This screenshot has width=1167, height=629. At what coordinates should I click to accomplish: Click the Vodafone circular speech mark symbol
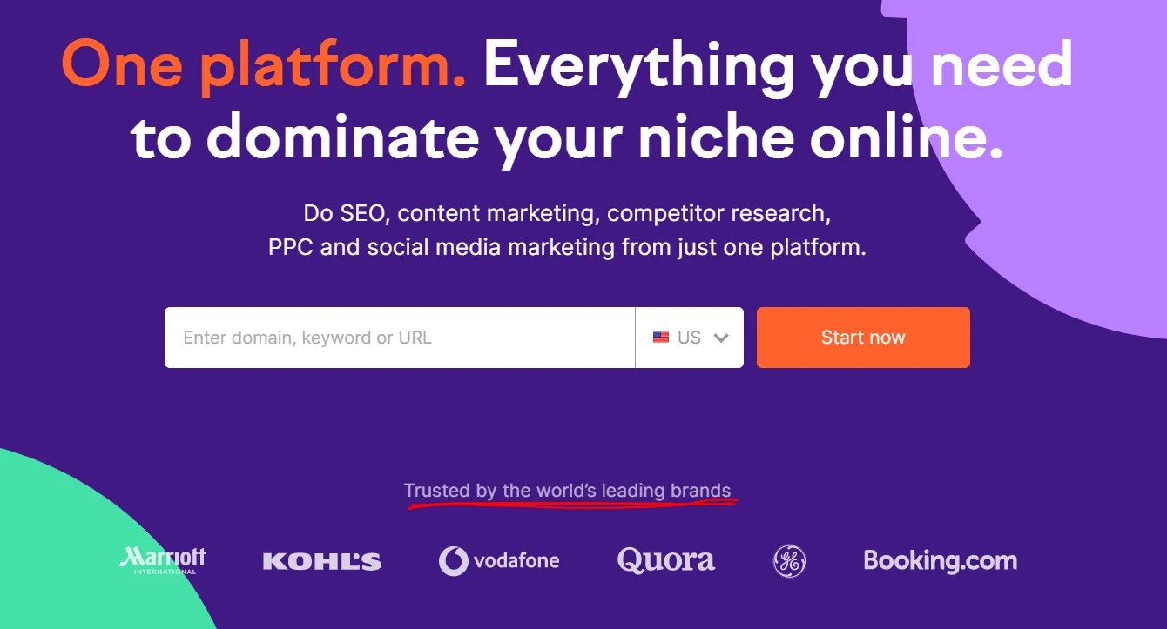coord(453,561)
